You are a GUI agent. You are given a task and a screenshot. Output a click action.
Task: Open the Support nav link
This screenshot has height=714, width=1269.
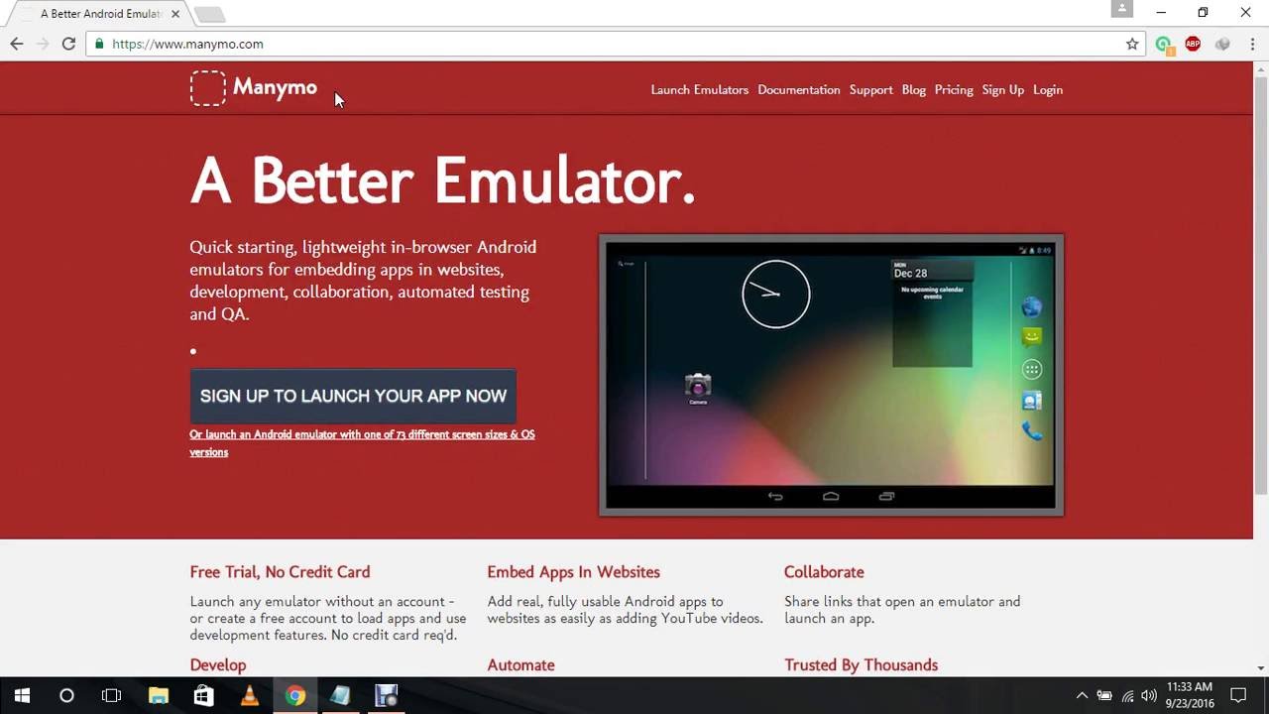870,89
